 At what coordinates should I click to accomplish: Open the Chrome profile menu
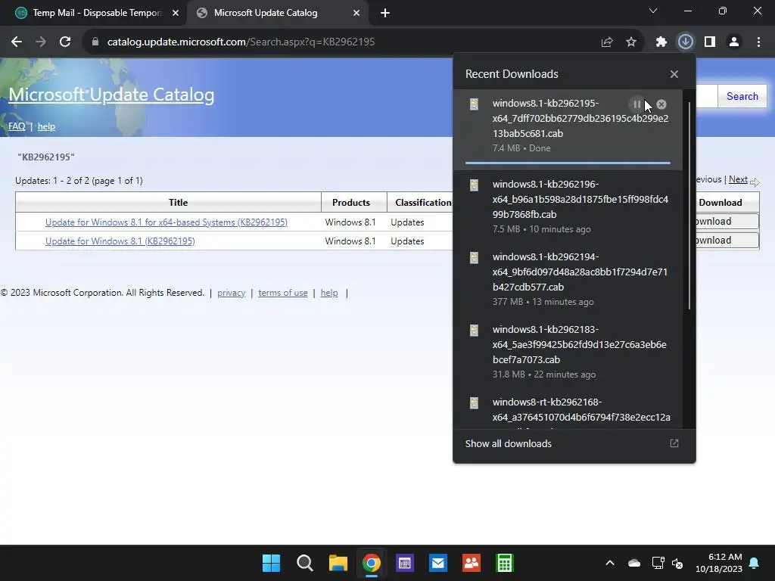pyautogui.click(x=734, y=42)
